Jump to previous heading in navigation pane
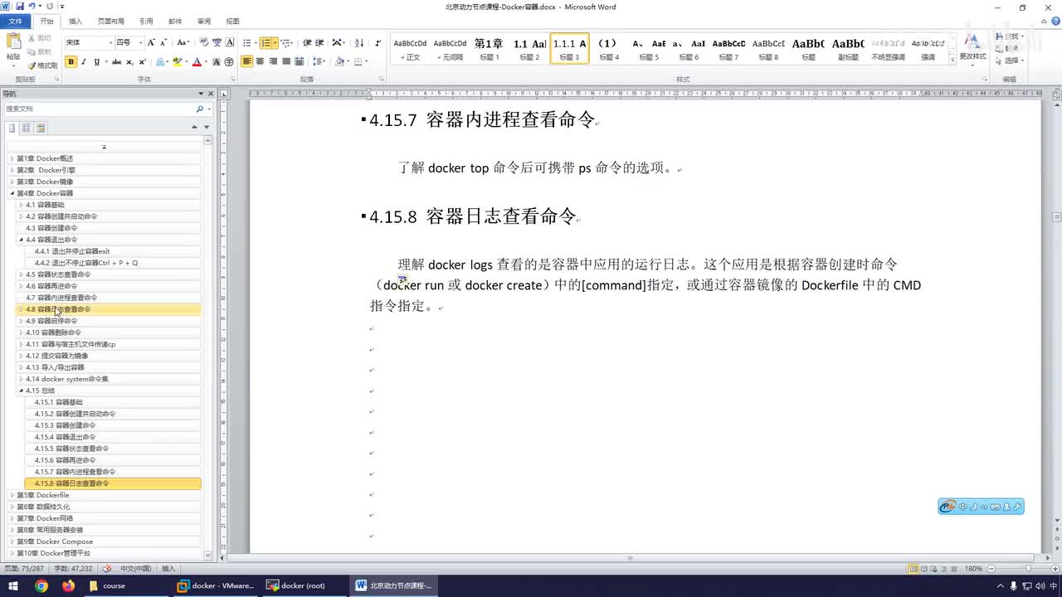 (195, 128)
